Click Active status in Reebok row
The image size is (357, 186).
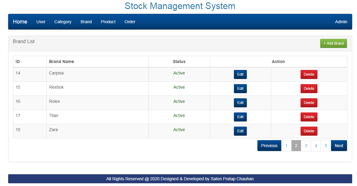coord(179,87)
